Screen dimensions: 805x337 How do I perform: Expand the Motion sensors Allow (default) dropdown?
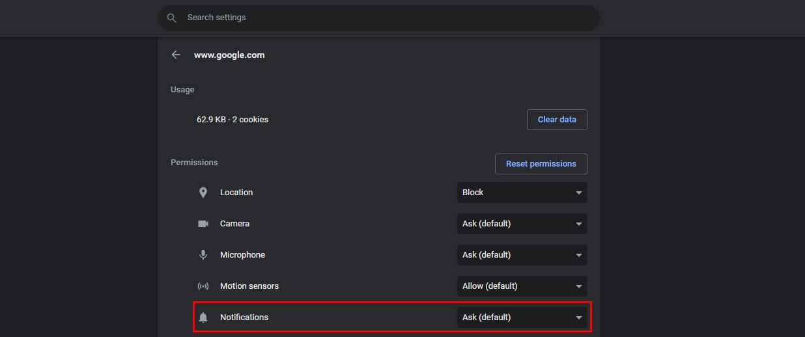click(522, 286)
